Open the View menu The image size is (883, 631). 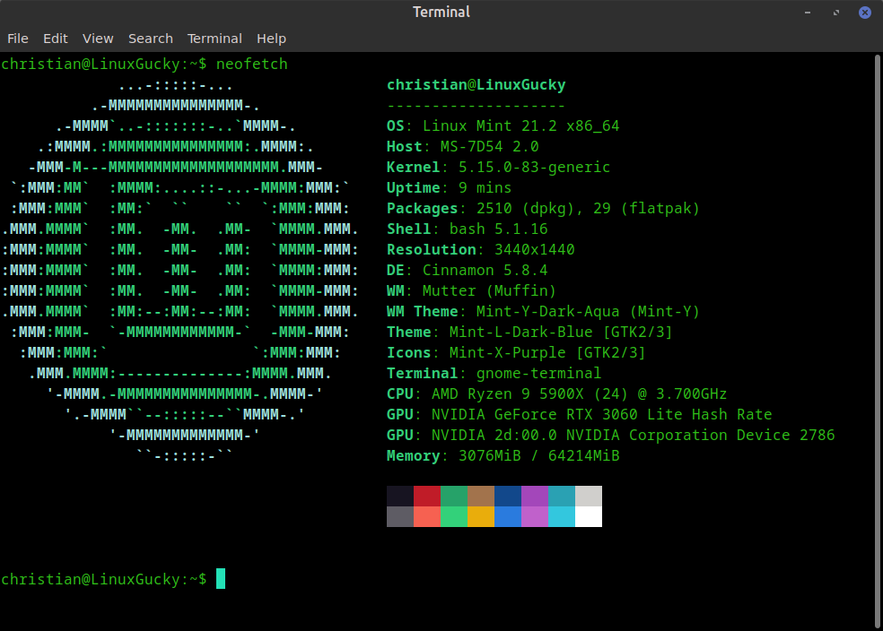[x=98, y=39]
